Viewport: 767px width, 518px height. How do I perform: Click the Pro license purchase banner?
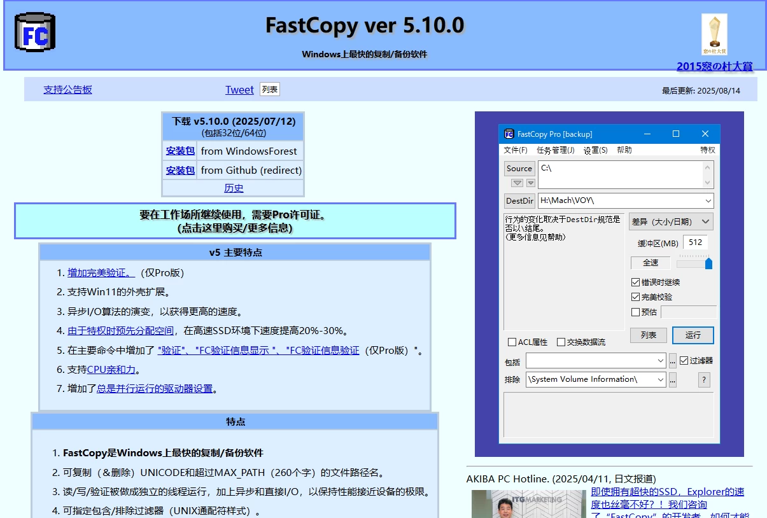(235, 221)
